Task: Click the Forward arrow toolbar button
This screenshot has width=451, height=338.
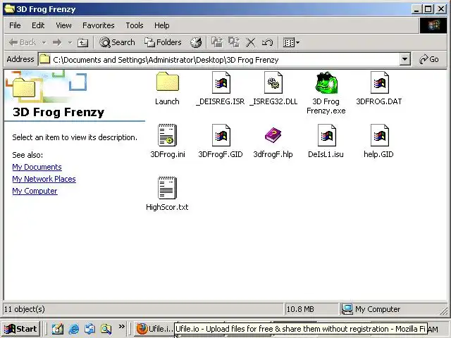Action: pyautogui.click(x=57, y=42)
